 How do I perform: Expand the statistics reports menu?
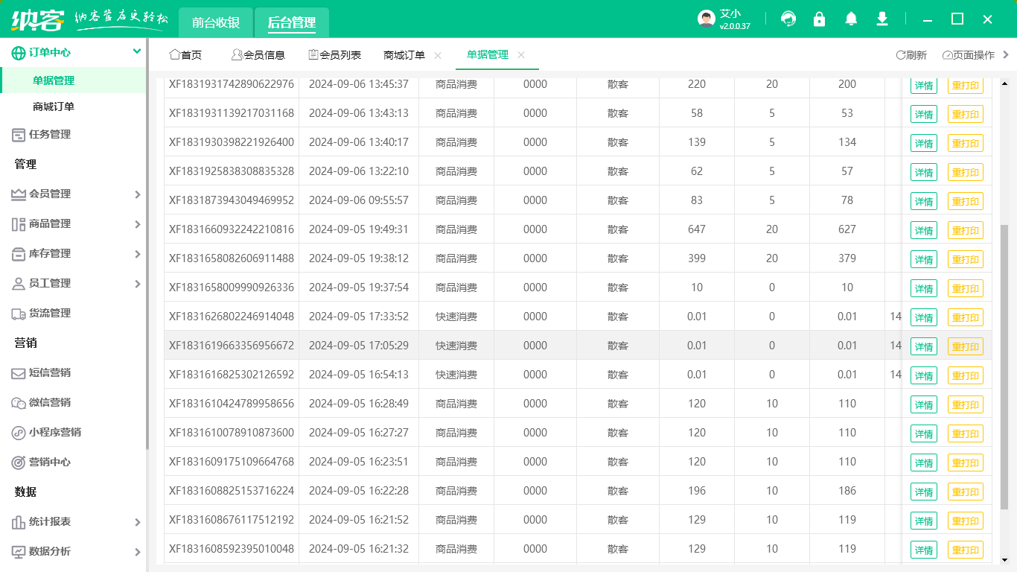73,522
